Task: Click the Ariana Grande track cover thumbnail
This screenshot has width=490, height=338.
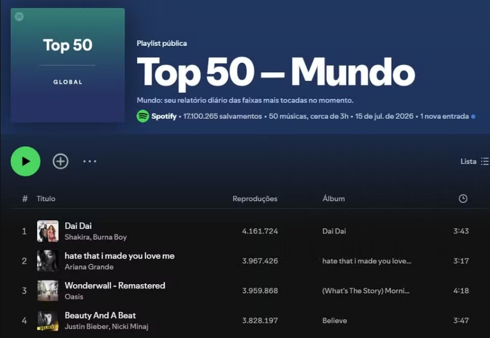Action: pos(48,260)
